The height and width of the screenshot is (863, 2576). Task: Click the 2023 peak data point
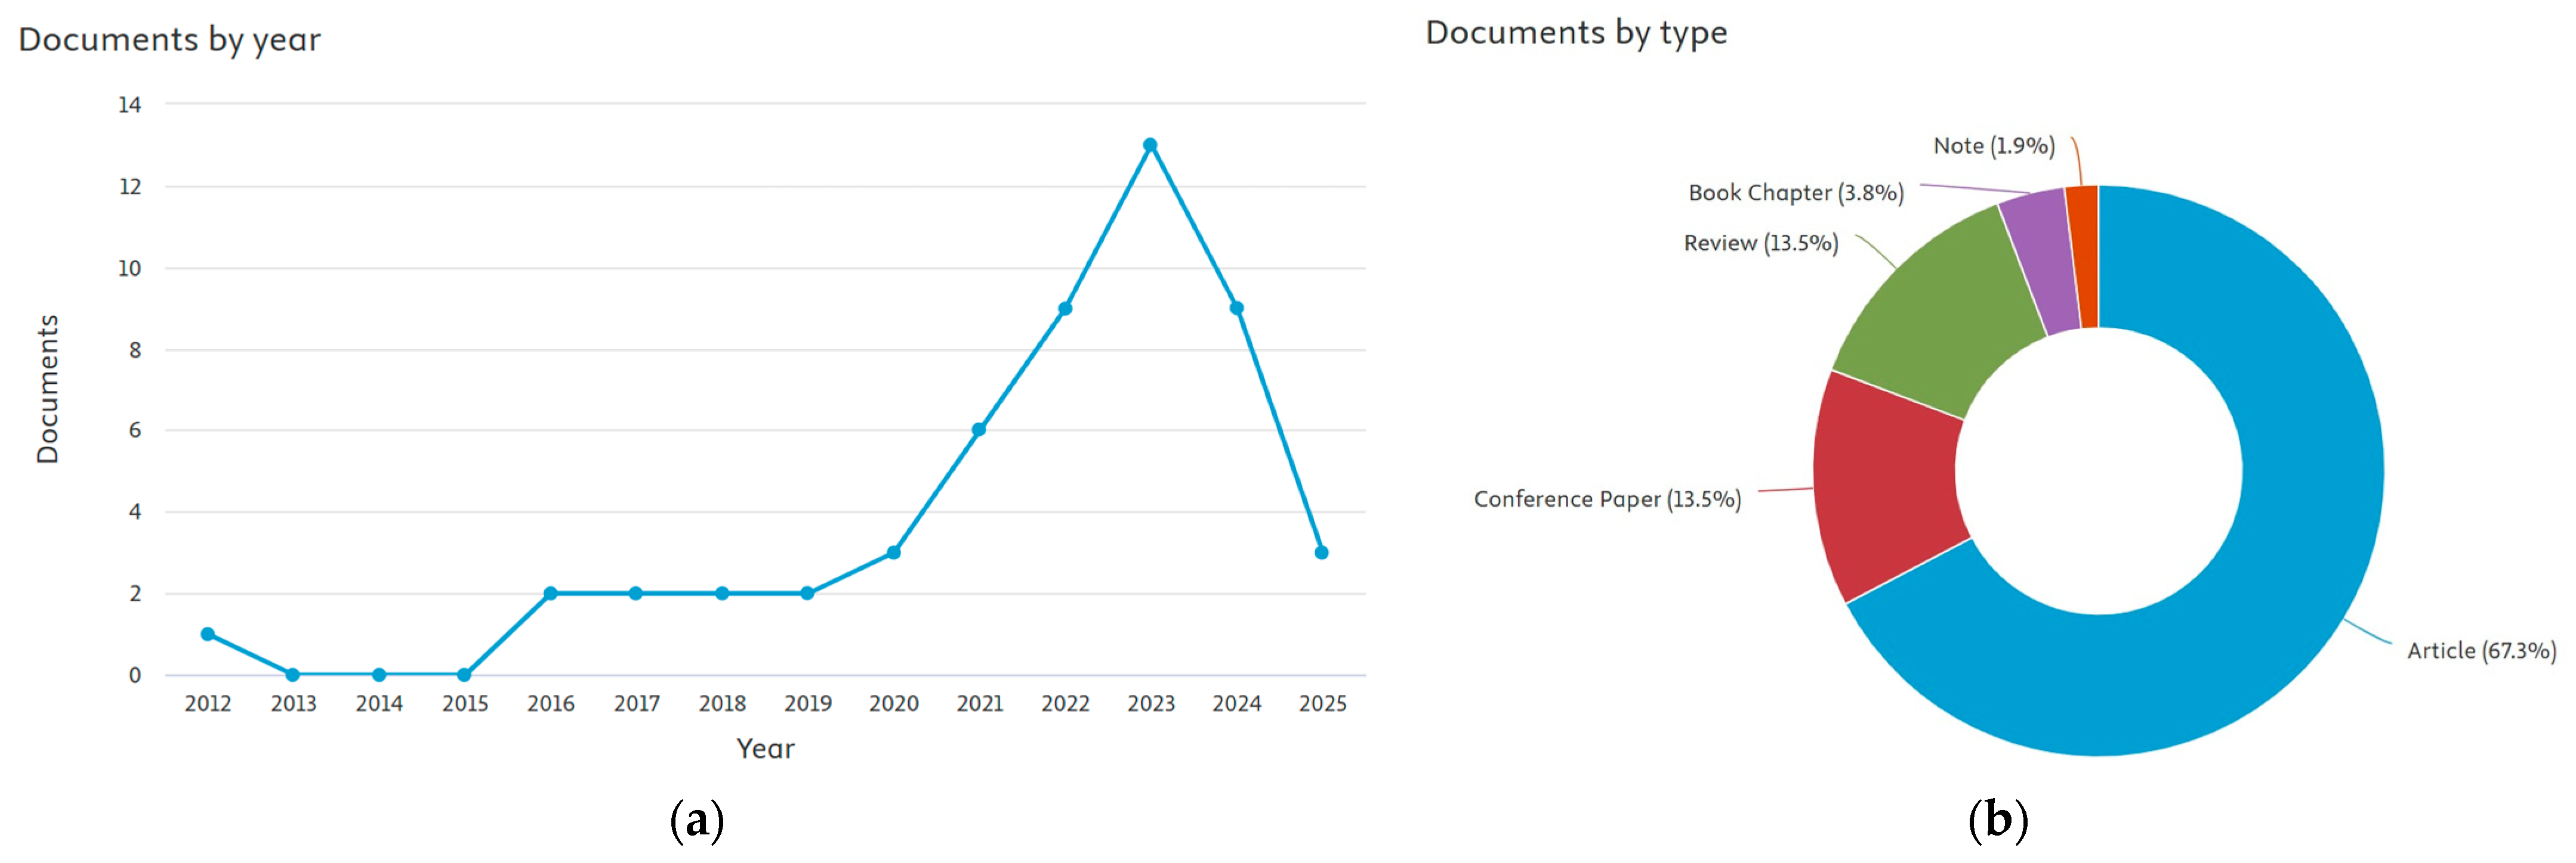point(1150,145)
